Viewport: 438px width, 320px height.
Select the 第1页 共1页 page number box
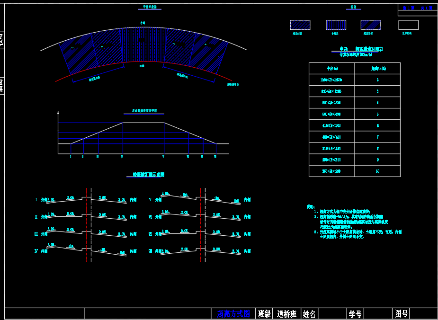coord(417,8)
